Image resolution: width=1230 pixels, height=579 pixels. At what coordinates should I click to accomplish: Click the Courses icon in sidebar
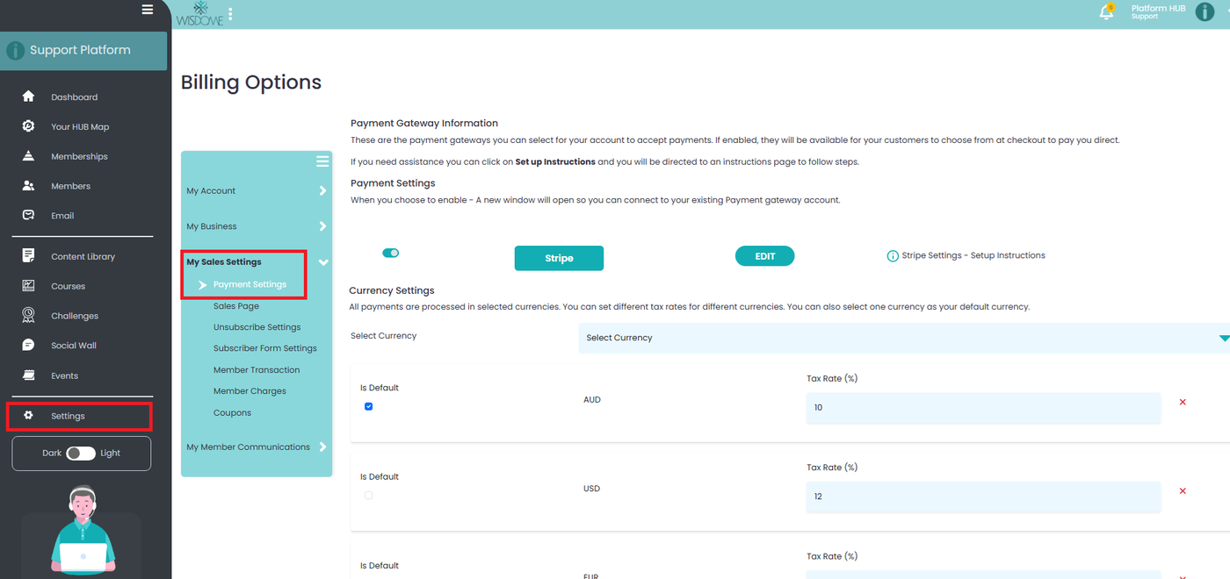28,286
